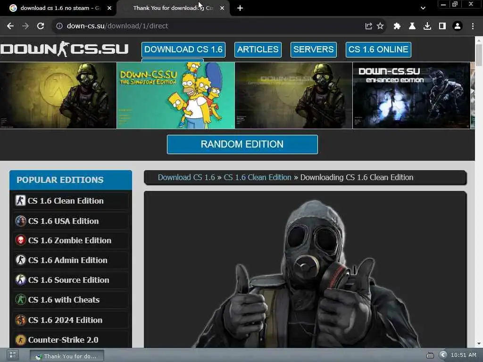Click the RANDOM EDITION button
Screen dimensions: 483x362
coord(242,144)
